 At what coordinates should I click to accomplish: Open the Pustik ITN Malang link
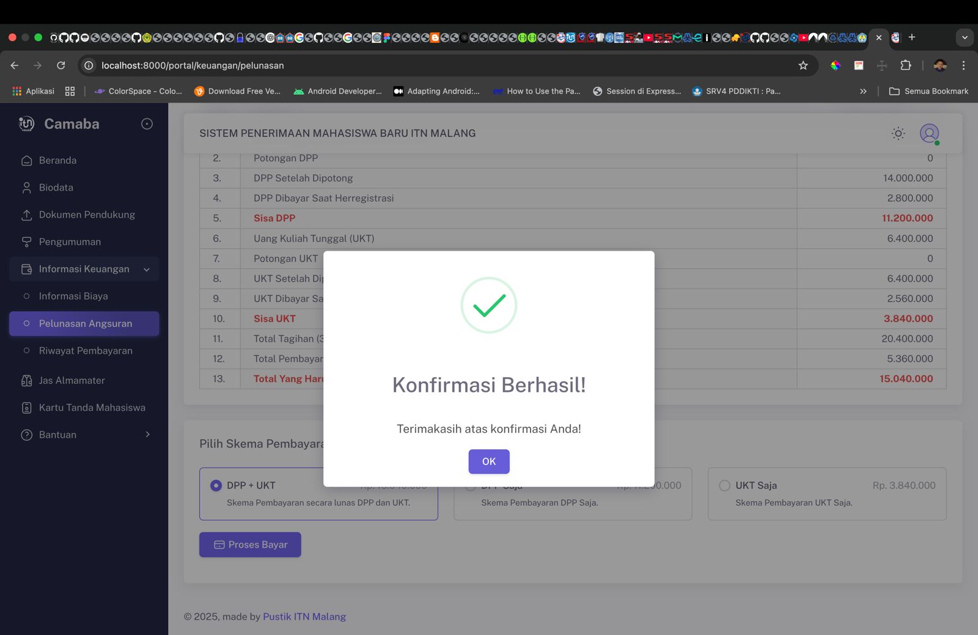tap(304, 617)
